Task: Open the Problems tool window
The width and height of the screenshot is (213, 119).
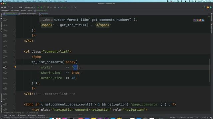Action: coord(22,115)
